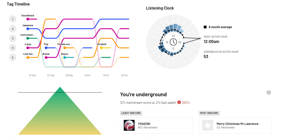Open the YOASOBI artist link

click(x=144, y=124)
